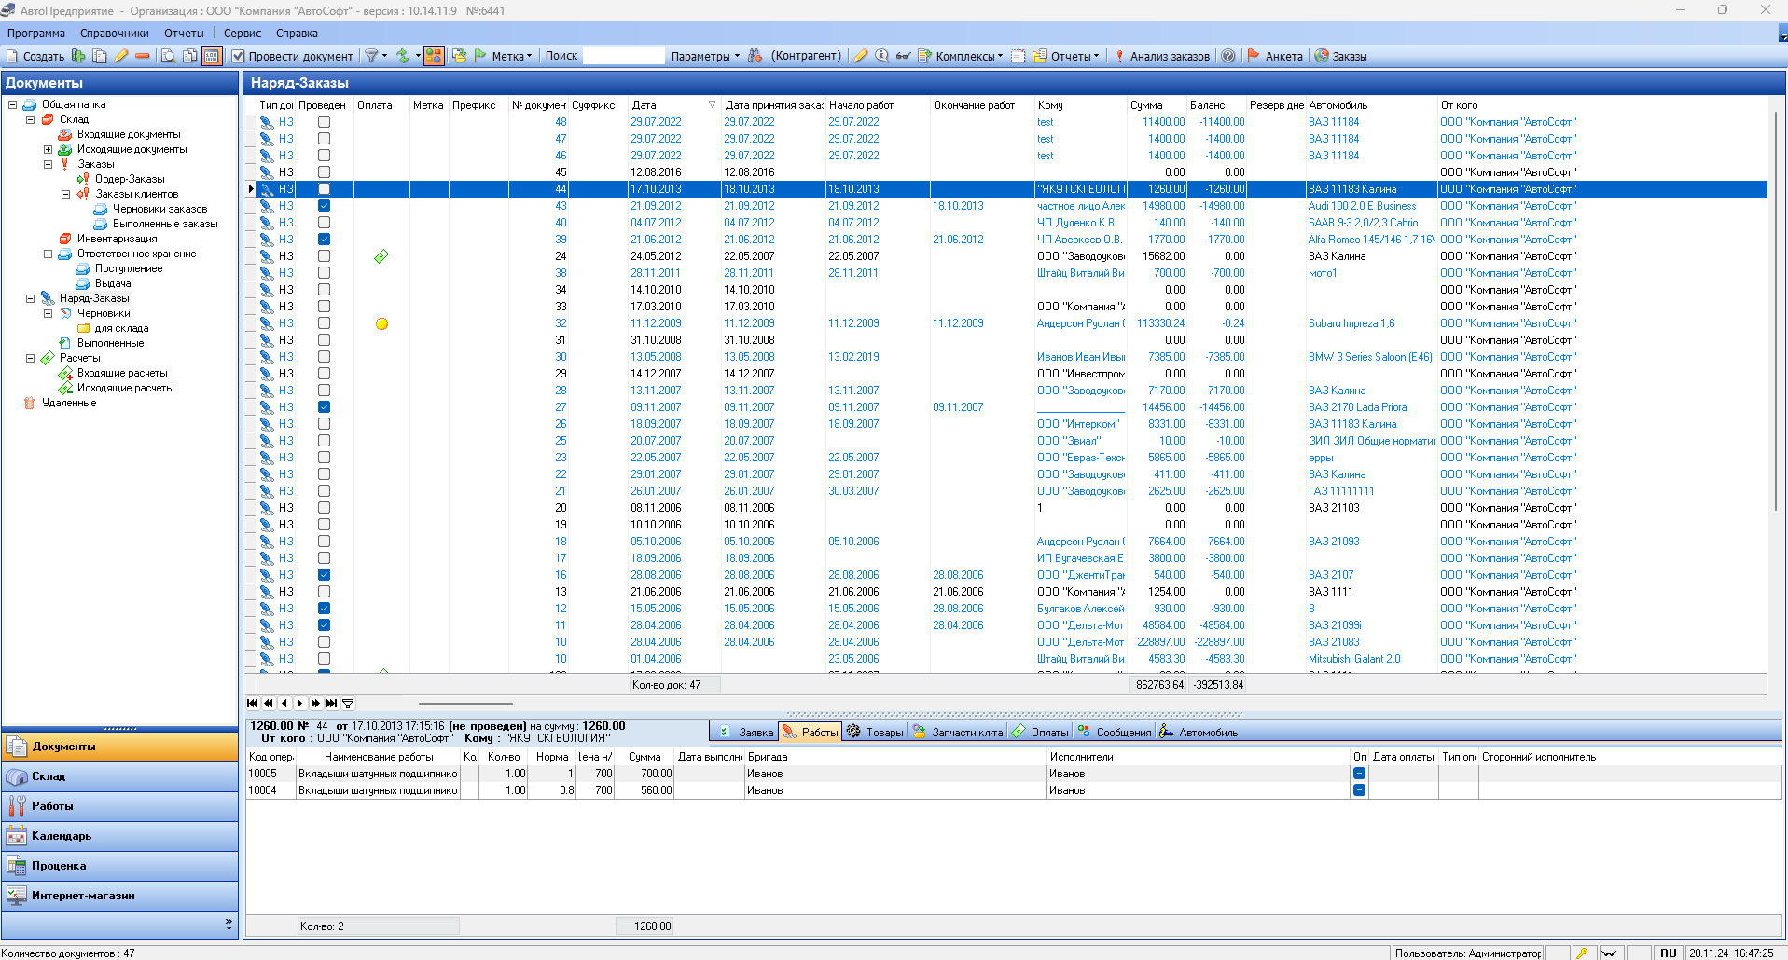Click the dotted selection rectangle icon
This screenshot has width=1788, height=960.
(x=1019, y=56)
